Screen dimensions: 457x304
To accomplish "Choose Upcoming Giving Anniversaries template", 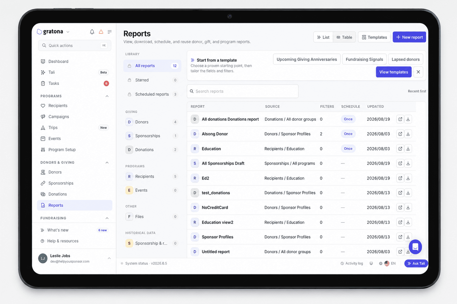I will pos(307,59).
